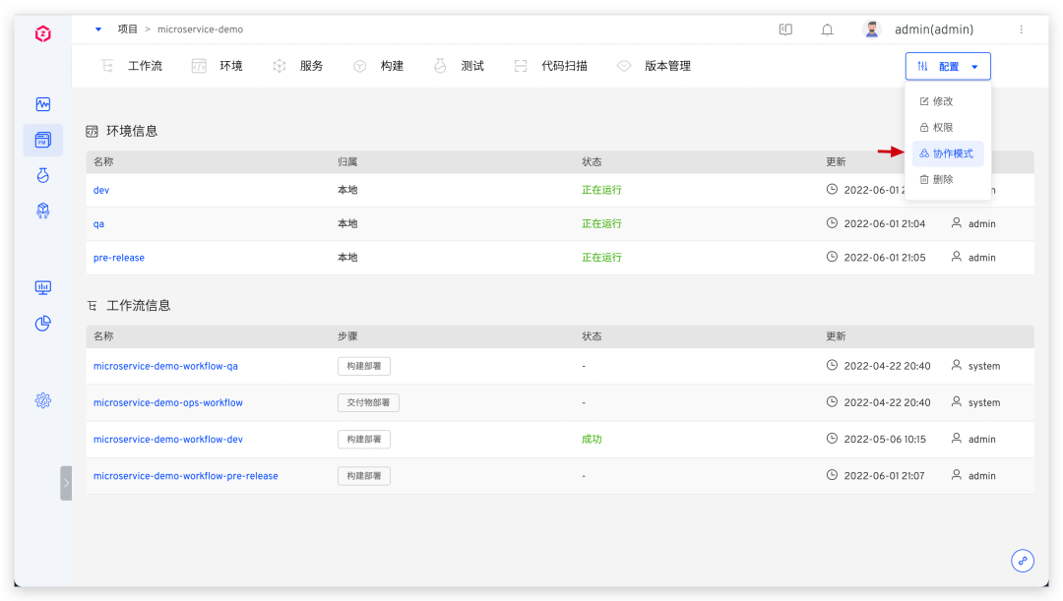
Task: Expand the project switcher triangle
Action: 98,30
